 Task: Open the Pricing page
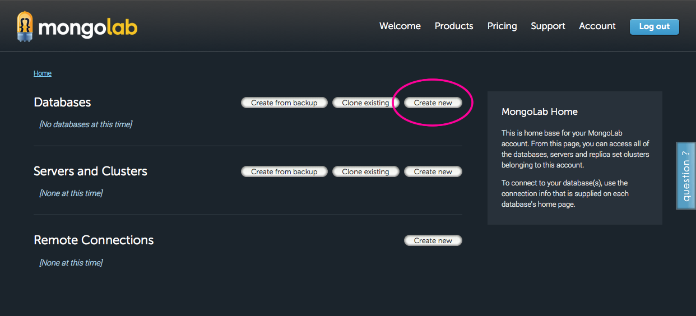(x=502, y=26)
